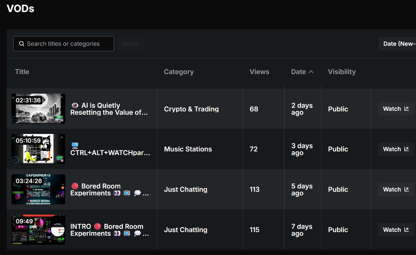Click external-link icon on the Music Stations Watch button

click(407, 149)
